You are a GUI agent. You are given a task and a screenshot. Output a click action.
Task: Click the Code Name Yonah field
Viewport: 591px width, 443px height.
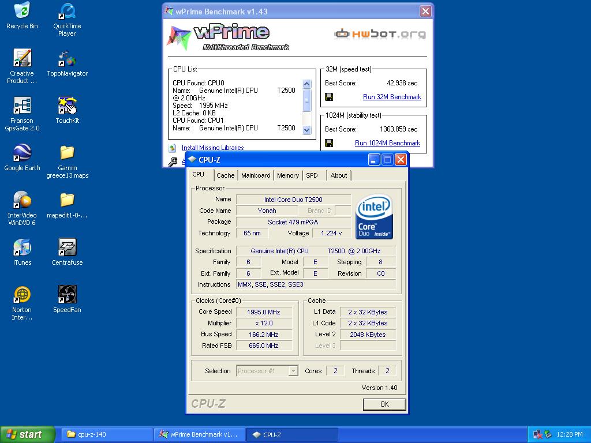point(267,211)
